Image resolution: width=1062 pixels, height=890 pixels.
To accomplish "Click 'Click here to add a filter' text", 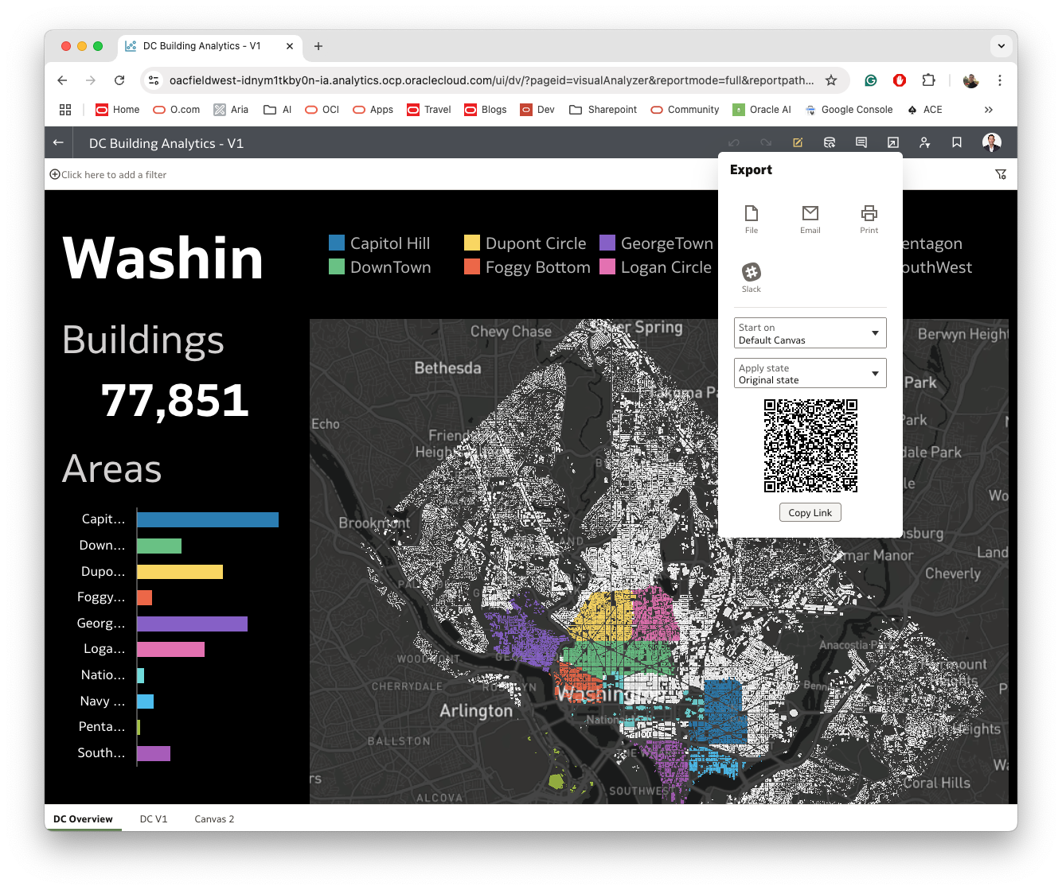I will pyautogui.click(x=114, y=175).
